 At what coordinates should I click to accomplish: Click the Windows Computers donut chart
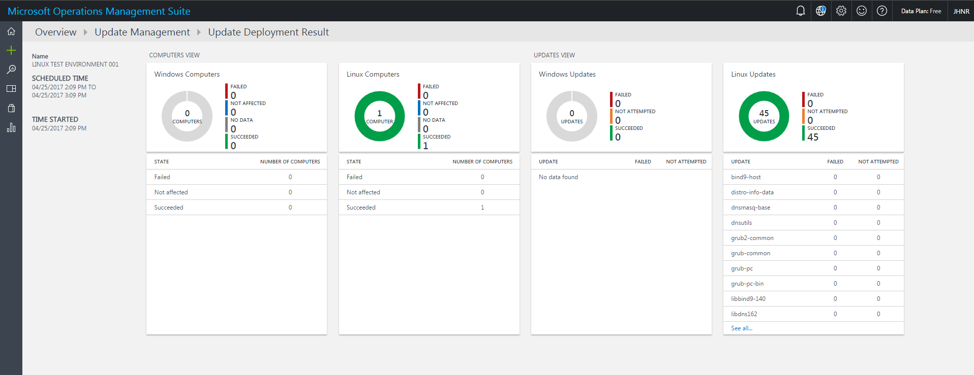coord(187,116)
